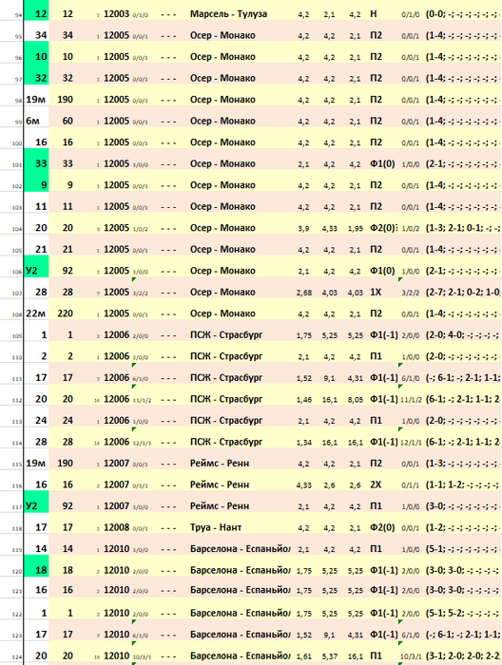Click the 12007 cell in row 115
502x665 pixels.
[x=116, y=464]
